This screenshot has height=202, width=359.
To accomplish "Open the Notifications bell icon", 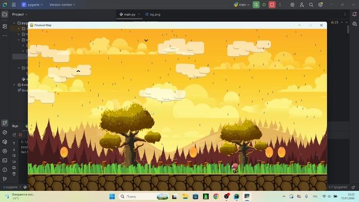I will click(355, 15).
